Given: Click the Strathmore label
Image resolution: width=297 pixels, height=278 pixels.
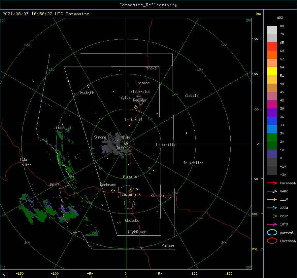Looking at the screenshot, I should 160,196.
